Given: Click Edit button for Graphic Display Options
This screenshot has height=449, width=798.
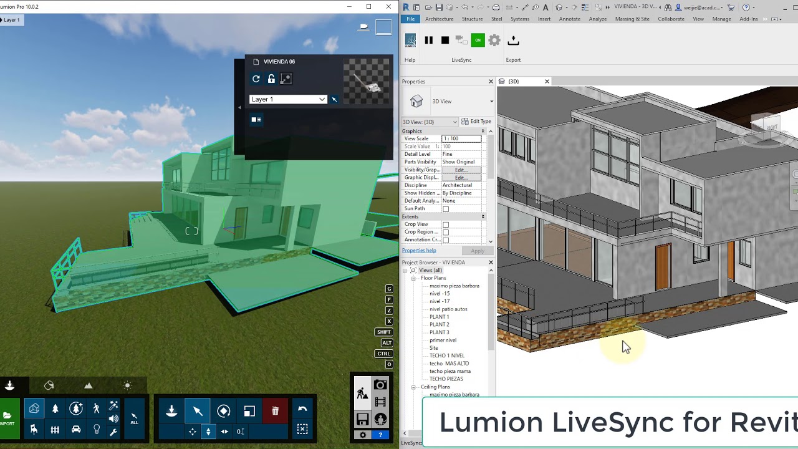Looking at the screenshot, I should click(x=461, y=178).
